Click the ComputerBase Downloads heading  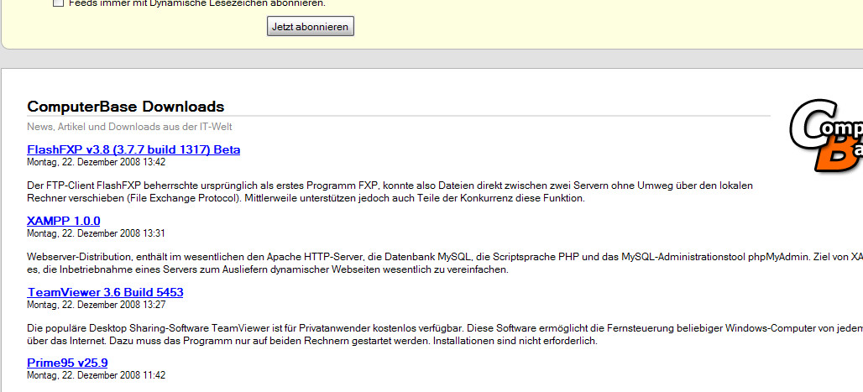point(125,107)
